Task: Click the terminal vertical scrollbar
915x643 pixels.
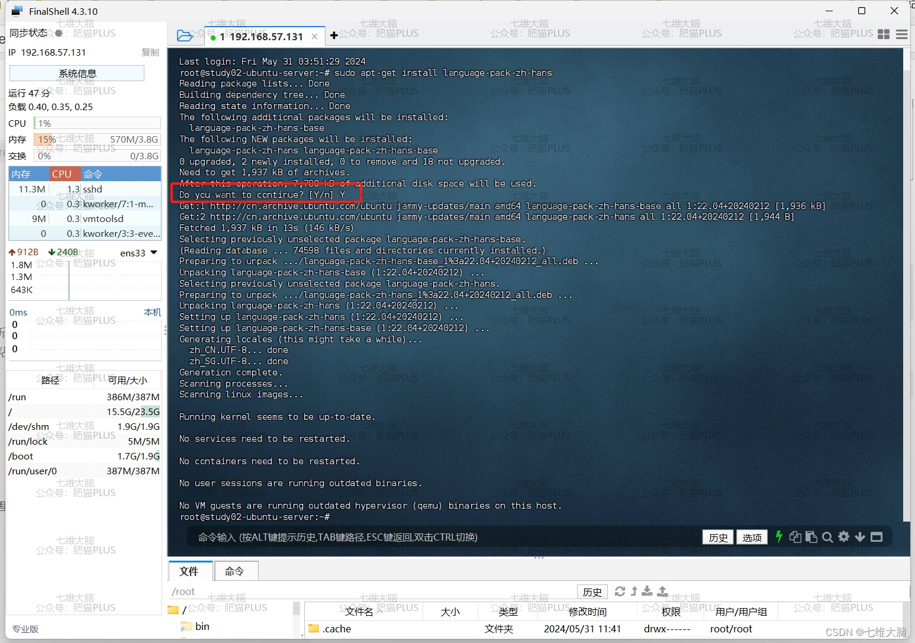Action: click(x=907, y=284)
